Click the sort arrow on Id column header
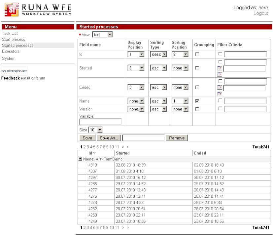 click(x=94, y=153)
